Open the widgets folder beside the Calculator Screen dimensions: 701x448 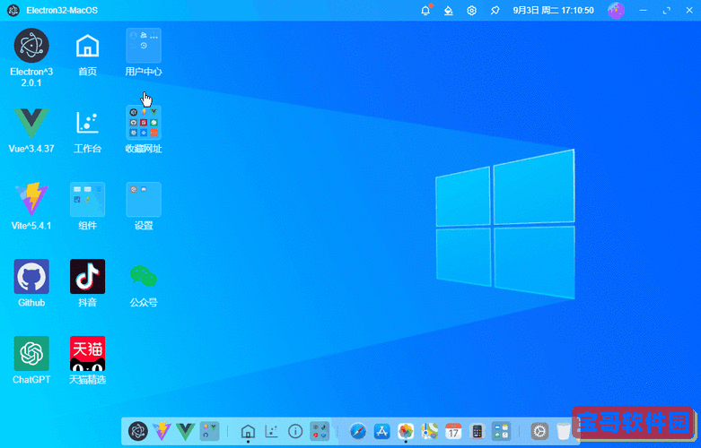pyautogui.click(x=501, y=432)
